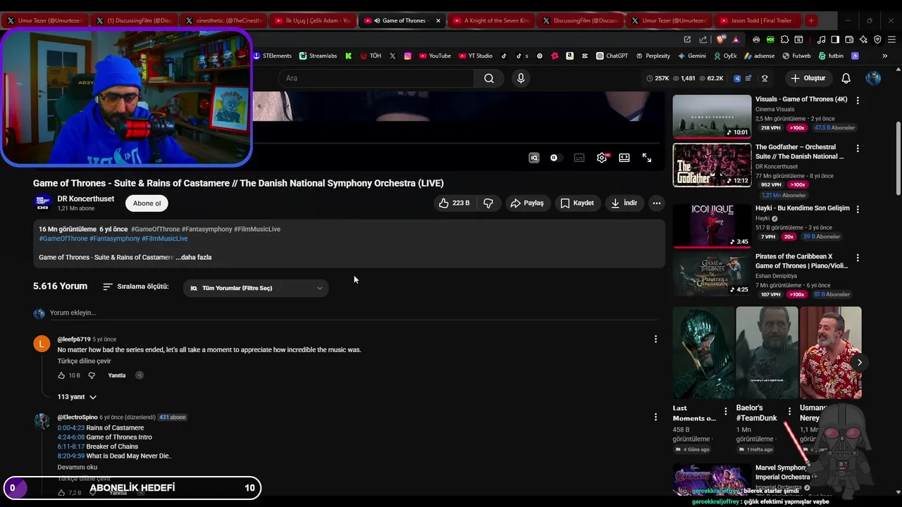Click the Brave shields icon in address bar

tap(719, 39)
